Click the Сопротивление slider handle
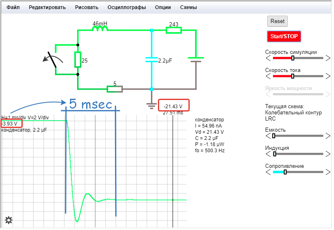 [x=285, y=172]
